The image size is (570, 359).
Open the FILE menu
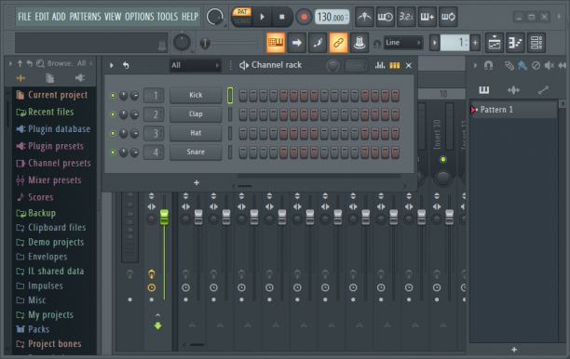(x=24, y=17)
